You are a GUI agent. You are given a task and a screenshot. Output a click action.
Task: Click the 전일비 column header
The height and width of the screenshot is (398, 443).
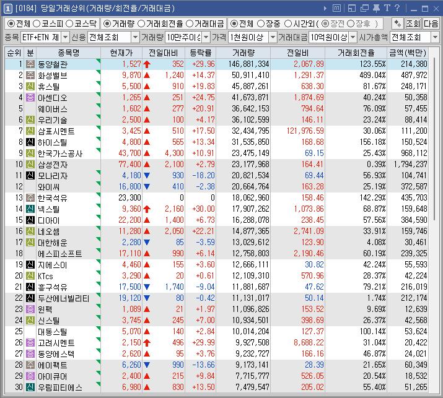pyautogui.click(x=297, y=53)
